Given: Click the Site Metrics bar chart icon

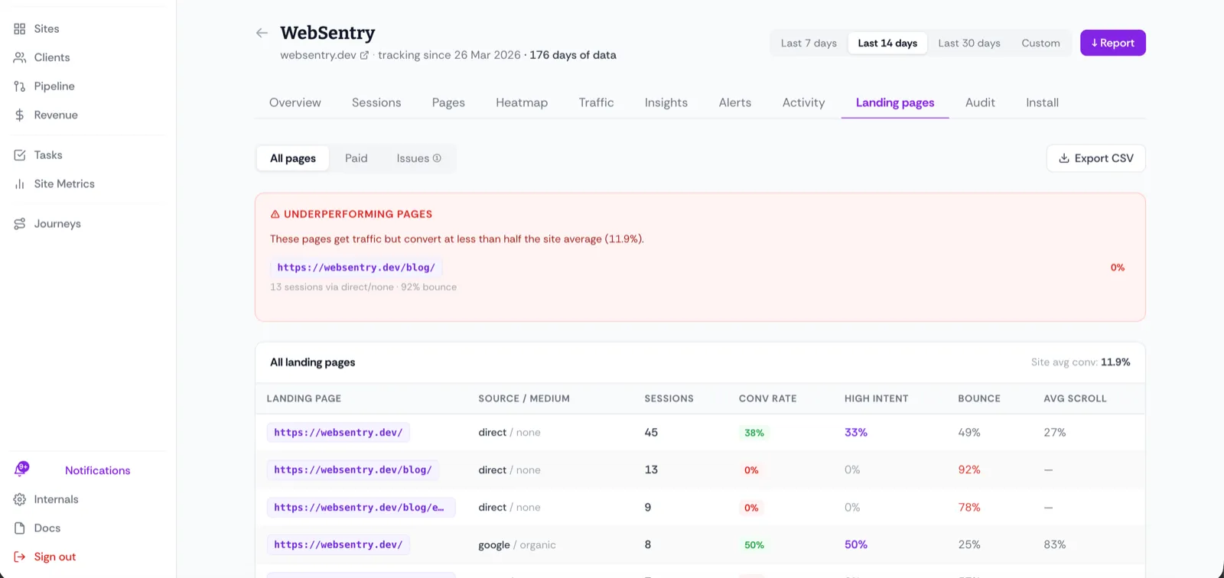Looking at the screenshot, I should click(x=20, y=184).
